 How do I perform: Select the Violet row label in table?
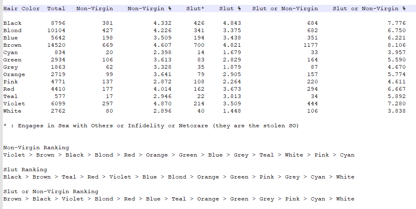[x=14, y=104]
